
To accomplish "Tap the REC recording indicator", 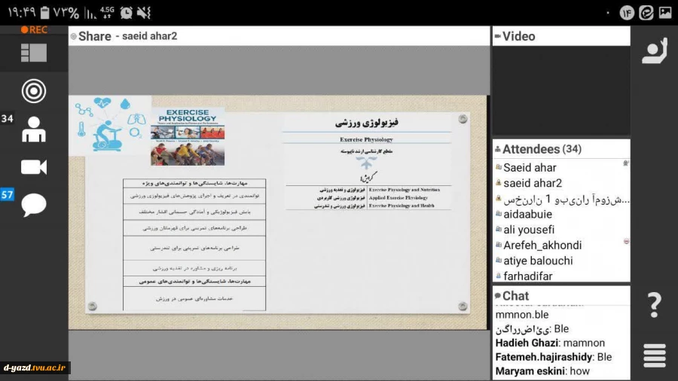I will tap(34, 30).
